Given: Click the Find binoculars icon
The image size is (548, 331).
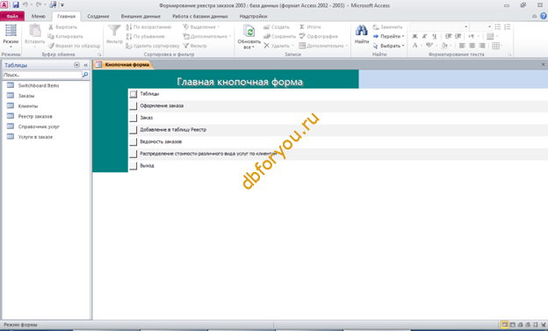Looking at the screenshot, I should 361,31.
